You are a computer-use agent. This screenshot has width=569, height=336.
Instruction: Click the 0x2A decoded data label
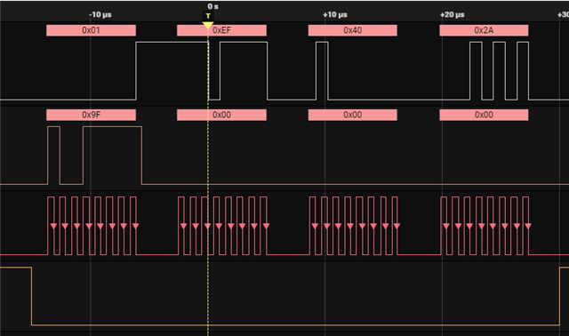coord(484,30)
